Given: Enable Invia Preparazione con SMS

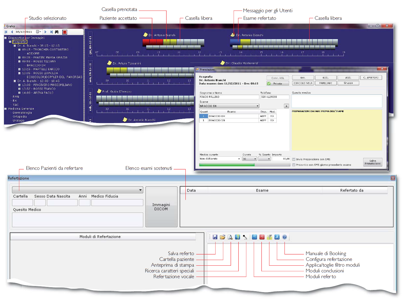Looking at the screenshot, I should 294,159.
